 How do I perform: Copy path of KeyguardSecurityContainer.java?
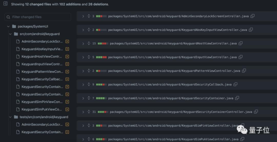[237, 98]
